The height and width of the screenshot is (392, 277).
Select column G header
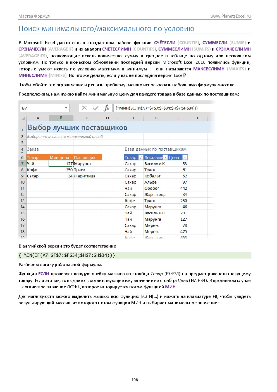point(156,118)
